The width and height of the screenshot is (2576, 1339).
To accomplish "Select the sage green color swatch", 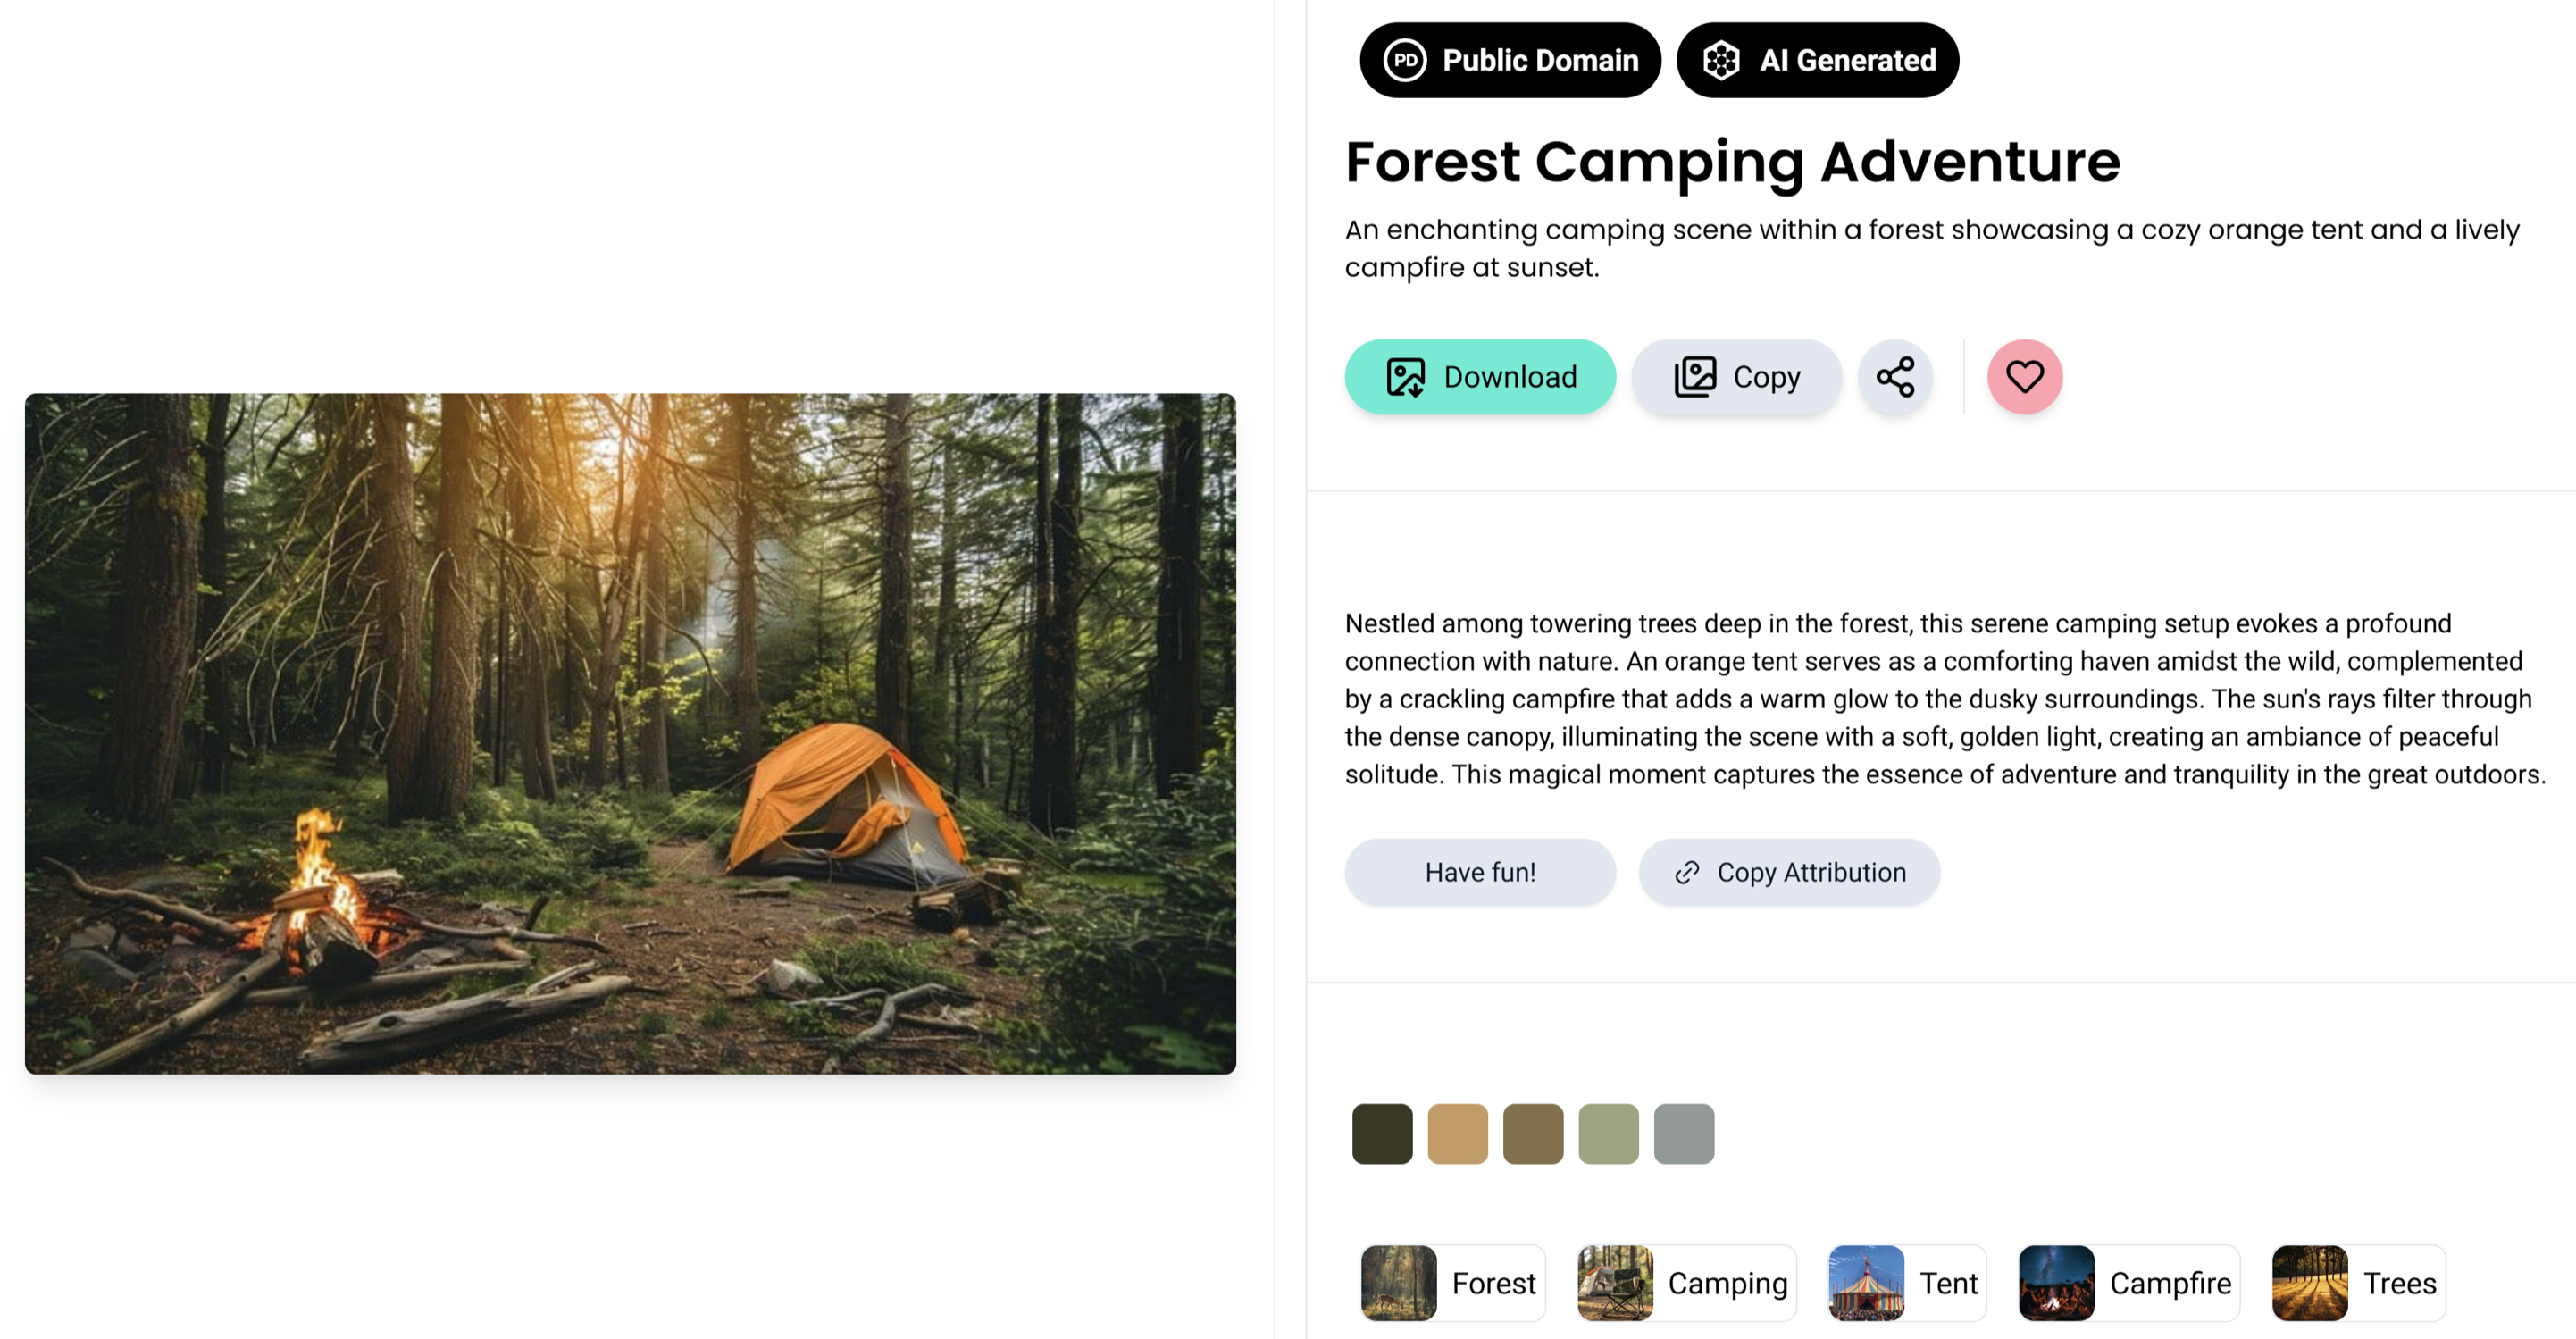I will [x=1608, y=1134].
